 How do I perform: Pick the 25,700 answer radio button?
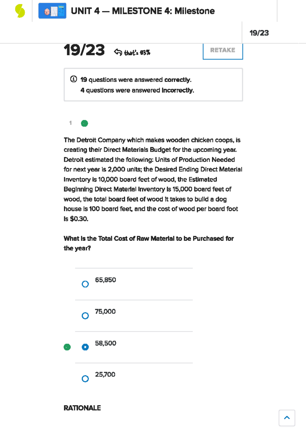pos(85,379)
